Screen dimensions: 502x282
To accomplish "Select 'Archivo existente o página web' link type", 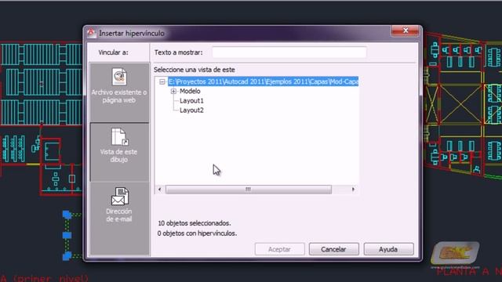I will click(119, 92).
